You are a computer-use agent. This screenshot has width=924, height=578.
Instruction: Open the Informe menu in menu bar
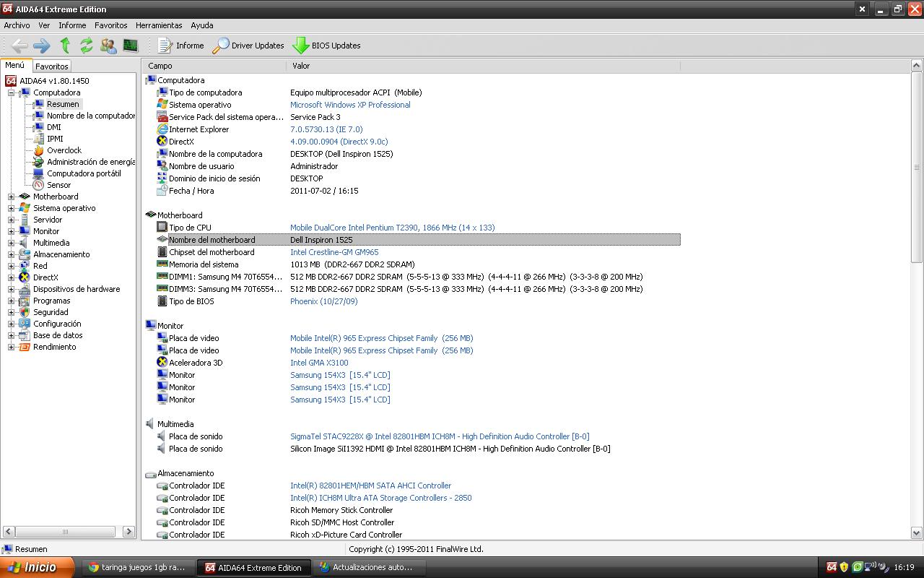72,25
